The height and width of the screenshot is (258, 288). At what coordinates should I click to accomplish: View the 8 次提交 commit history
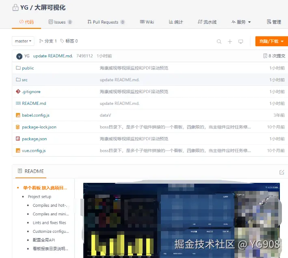[274, 56]
